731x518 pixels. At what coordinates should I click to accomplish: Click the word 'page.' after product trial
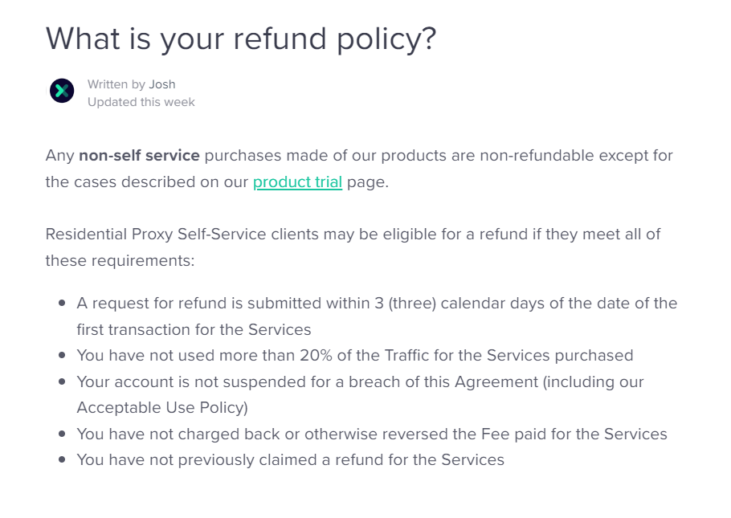pyautogui.click(x=368, y=182)
